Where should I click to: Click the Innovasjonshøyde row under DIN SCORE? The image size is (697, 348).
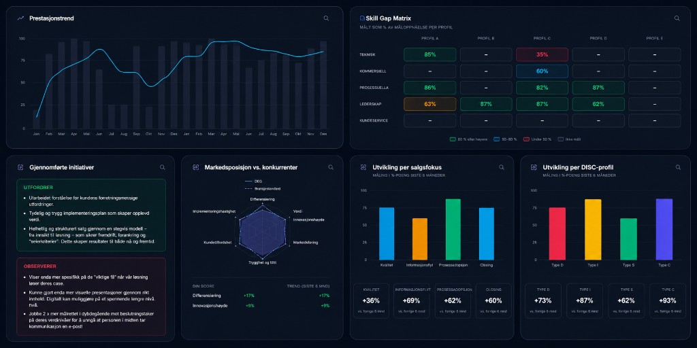[261, 306]
